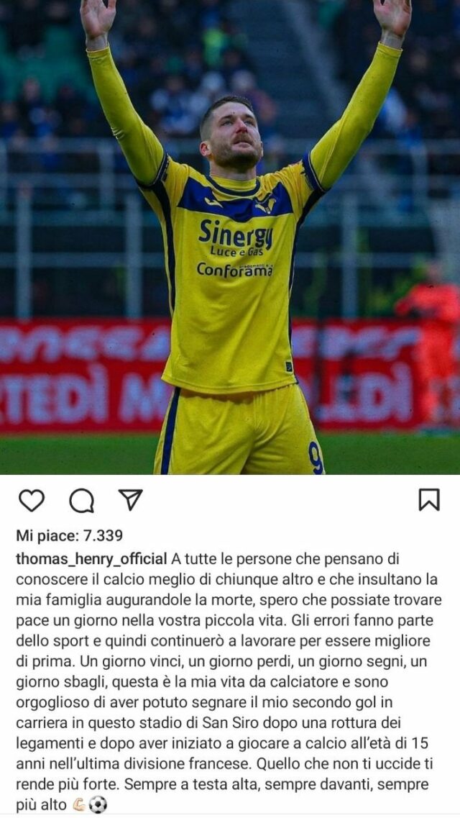
Task: Tap the Conforama logo on the yellow jersey
Action: [234, 270]
